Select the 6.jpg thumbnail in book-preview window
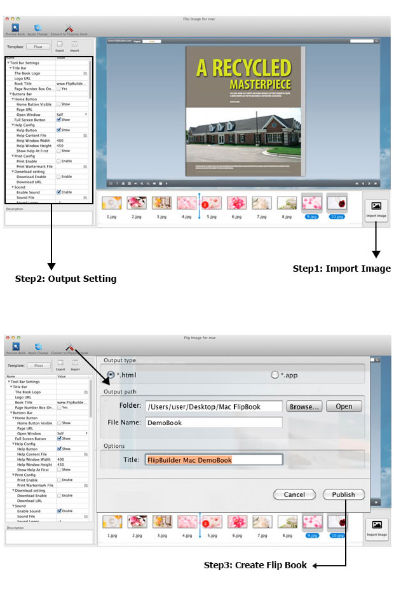Image resolution: width=394 pixels, height=595 pixels. (x=237, y=203)
